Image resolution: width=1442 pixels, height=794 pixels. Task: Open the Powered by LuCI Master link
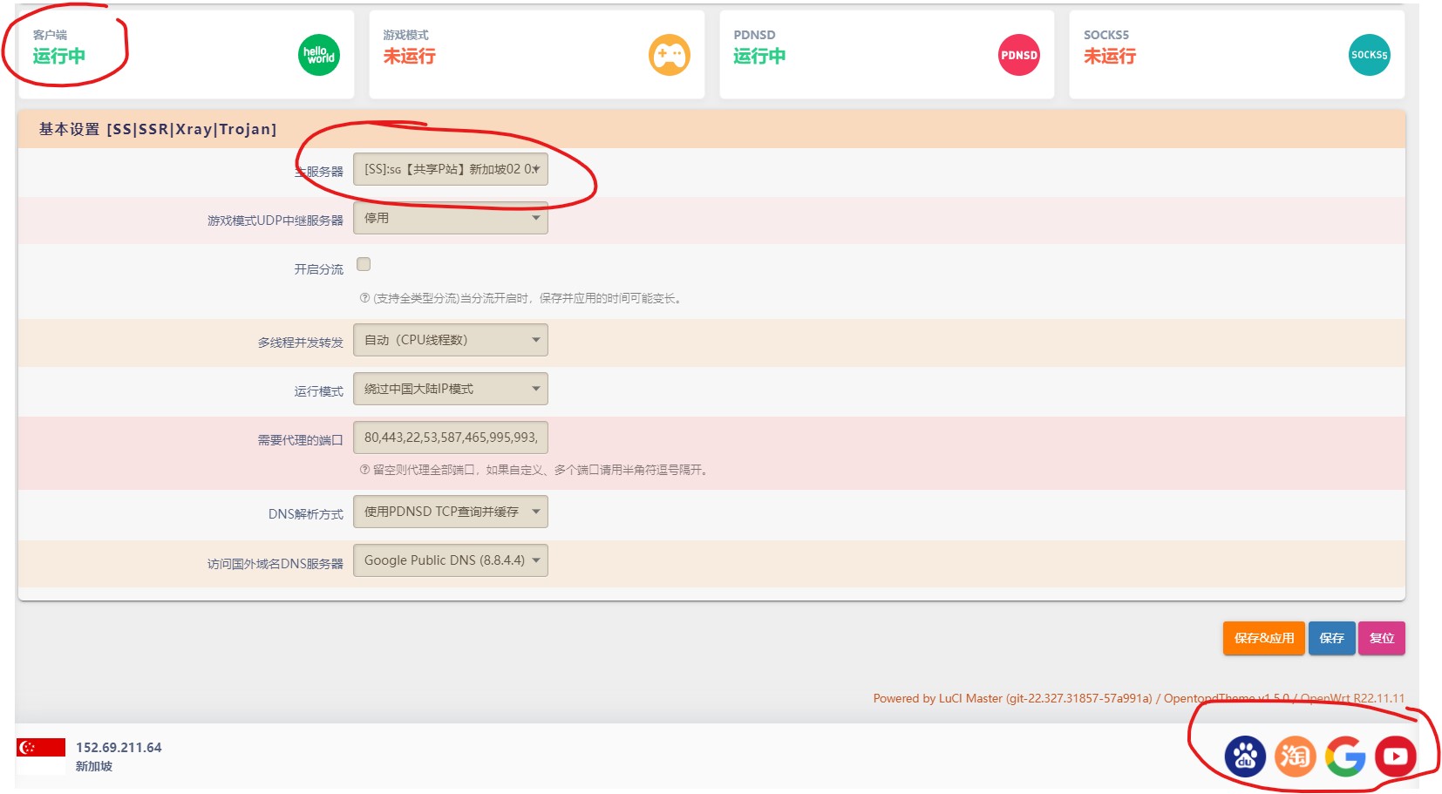[1012, 698]
